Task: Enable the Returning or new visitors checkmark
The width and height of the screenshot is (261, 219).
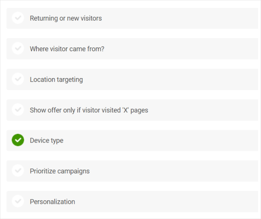Action: pyautogui.click(x=18, y=18)
